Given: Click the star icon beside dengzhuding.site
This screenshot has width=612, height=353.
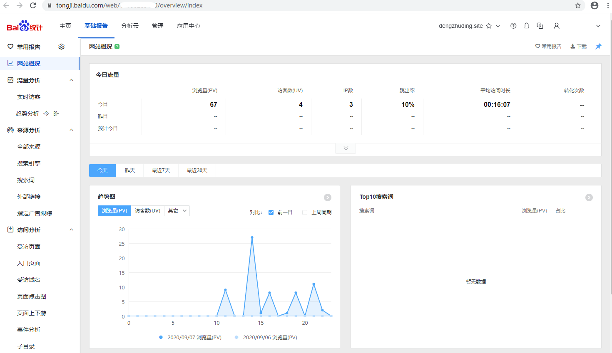Looking at the screenshot, I should [489, 26].
